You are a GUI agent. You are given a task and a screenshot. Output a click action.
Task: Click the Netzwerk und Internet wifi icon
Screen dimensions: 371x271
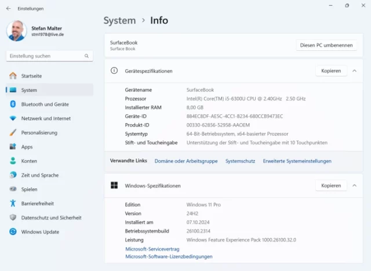click(13, 118)
